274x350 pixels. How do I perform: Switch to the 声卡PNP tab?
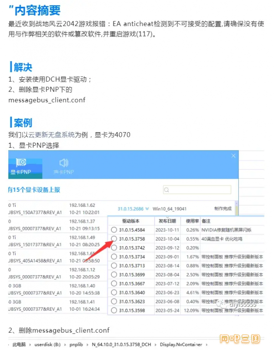click(x=64, y=166)
